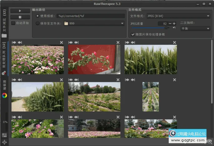Start queue processing with the play button
214x146 pixels.
20,11
